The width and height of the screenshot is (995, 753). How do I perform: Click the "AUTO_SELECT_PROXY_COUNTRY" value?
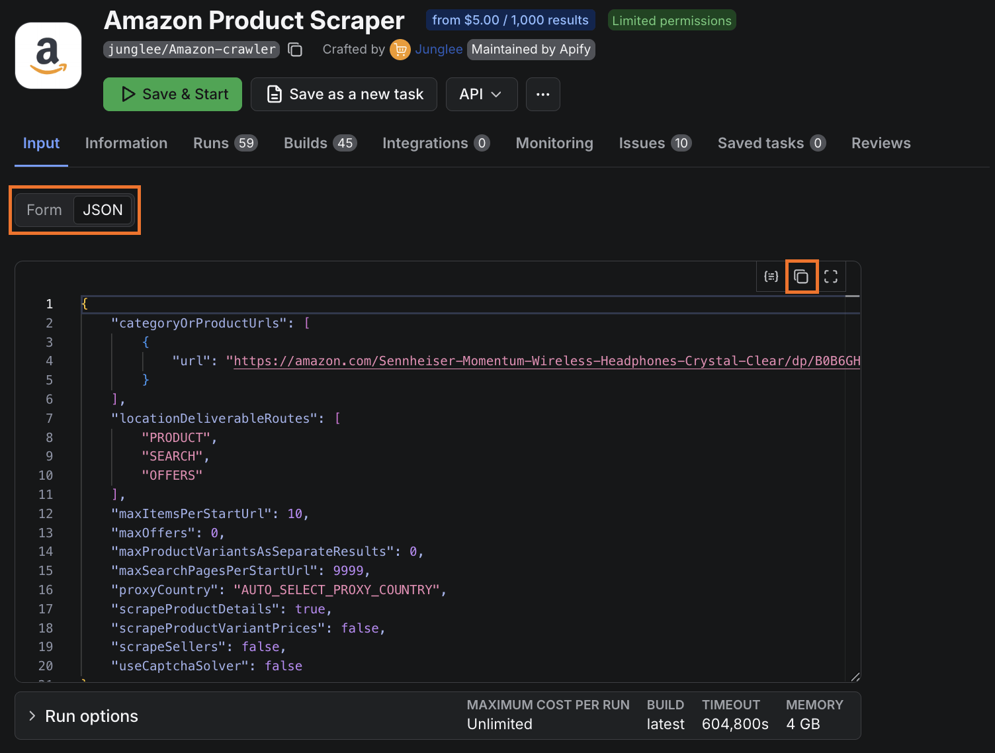(x=337, y=590)
